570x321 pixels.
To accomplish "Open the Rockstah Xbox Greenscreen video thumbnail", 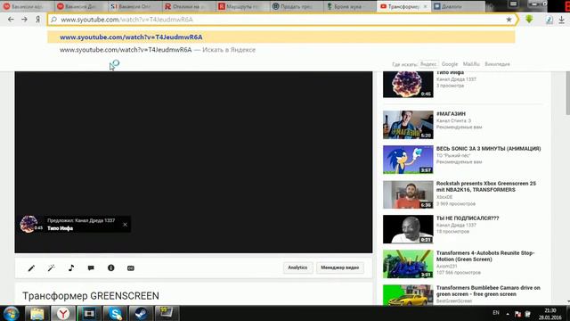I will tap(408, 194).
